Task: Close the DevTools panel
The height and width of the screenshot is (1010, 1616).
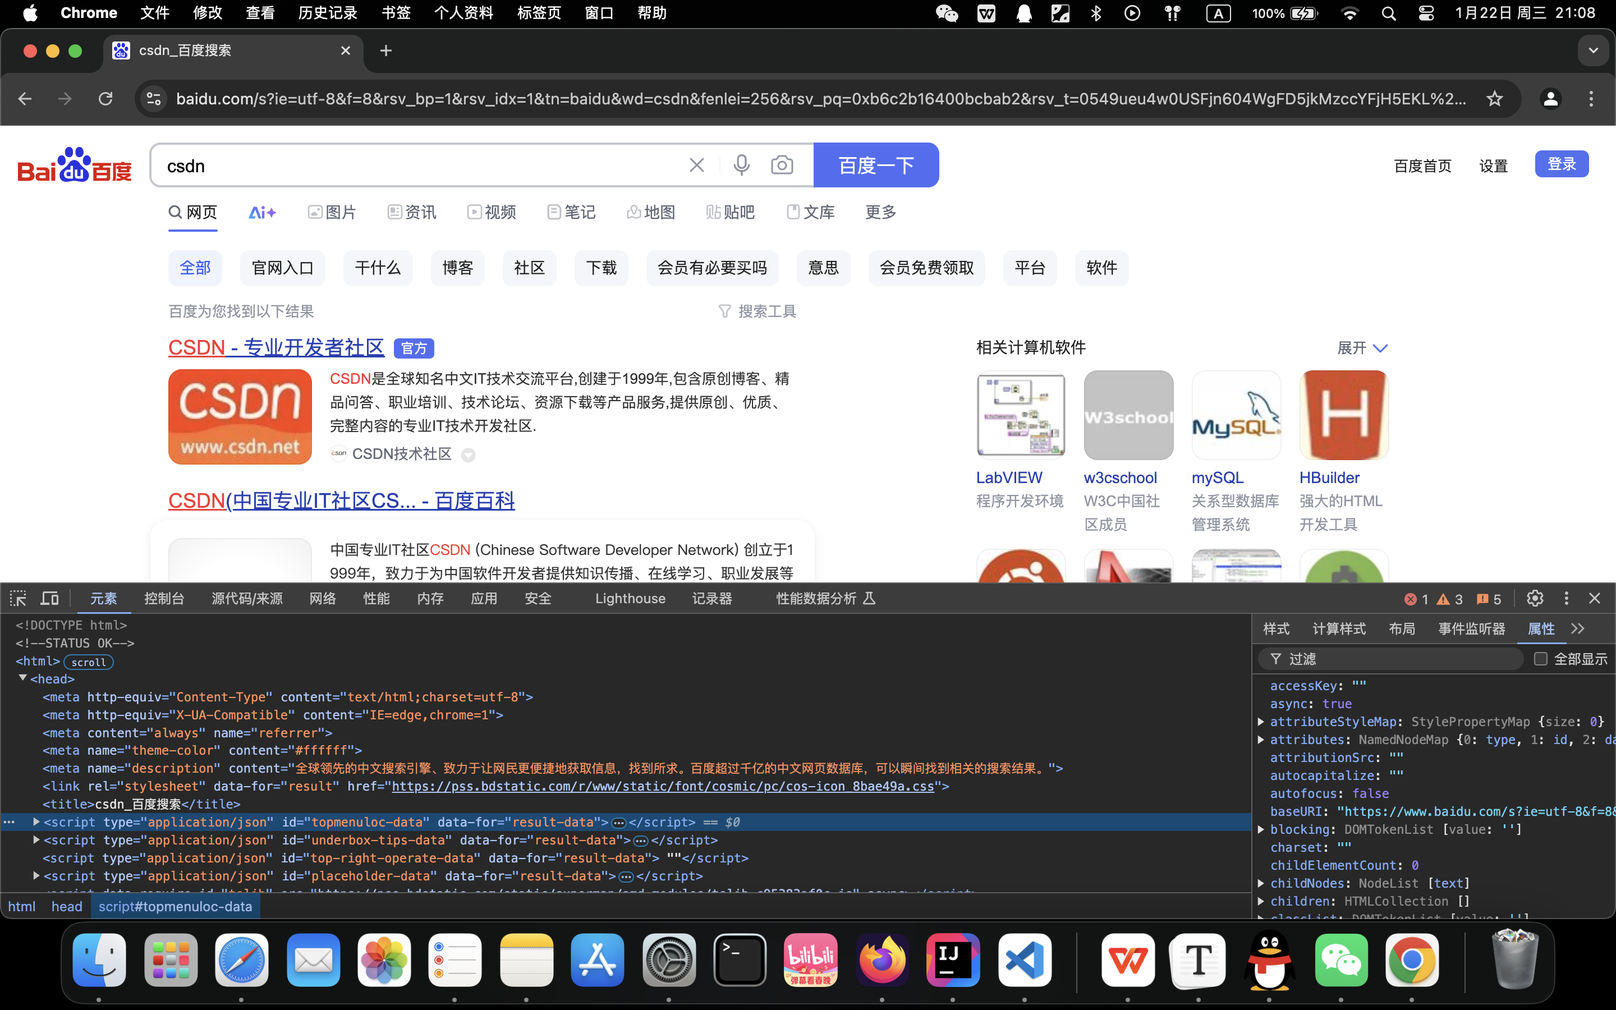Action: 1595,599
